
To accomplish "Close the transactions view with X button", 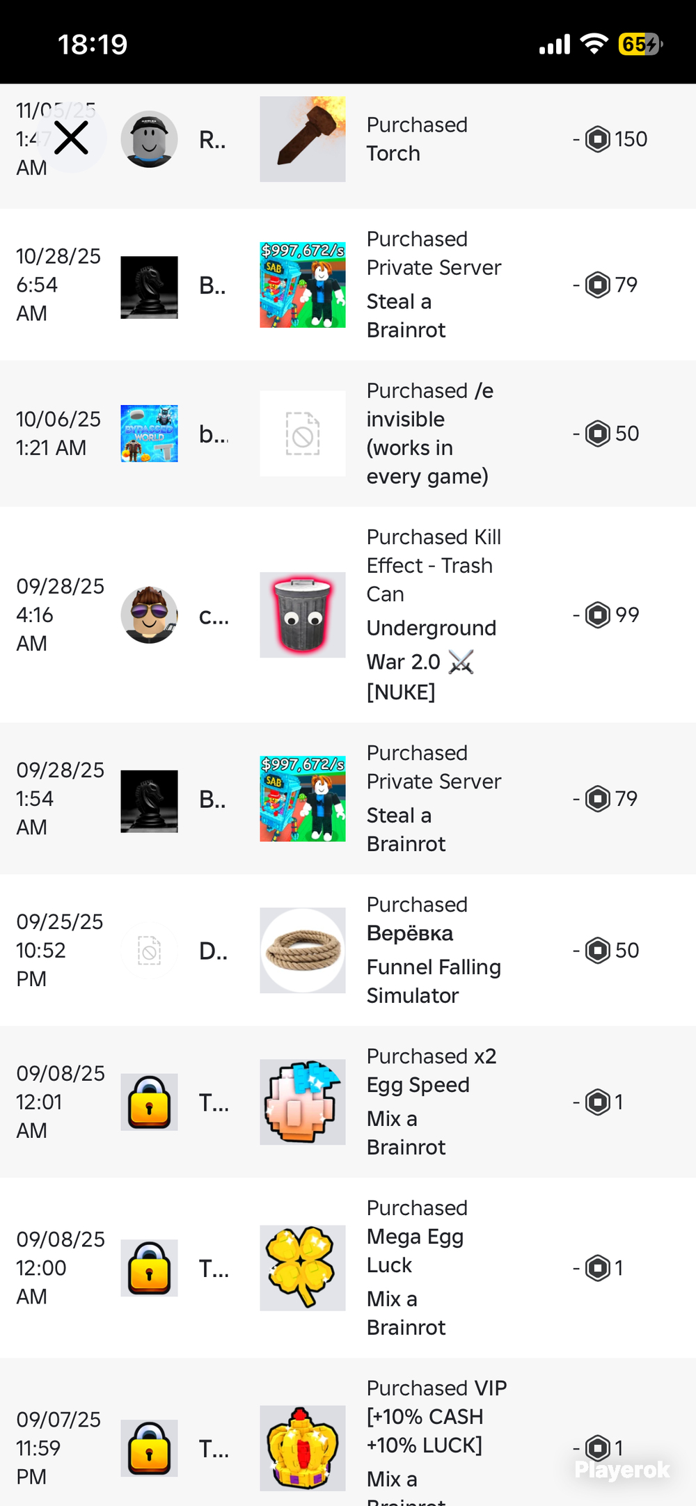I will point(71,138).
